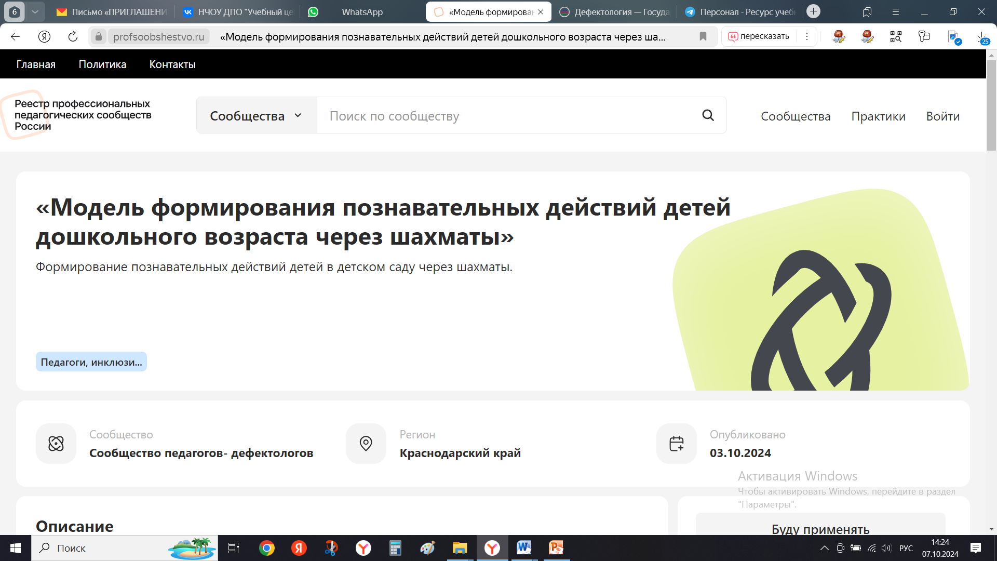Switch to the НЧОУ ДПО VK tab
The image size is (997, 561).
[239, 11]
